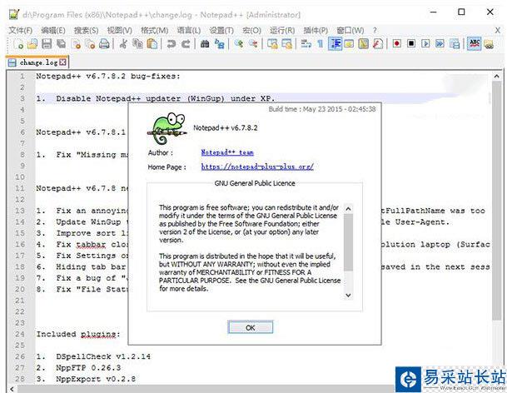Image resolution: width=507 pixels, height=393 pixels.
Task: Click the editor vertical scroll up arrow
Action: click(497, 76)
